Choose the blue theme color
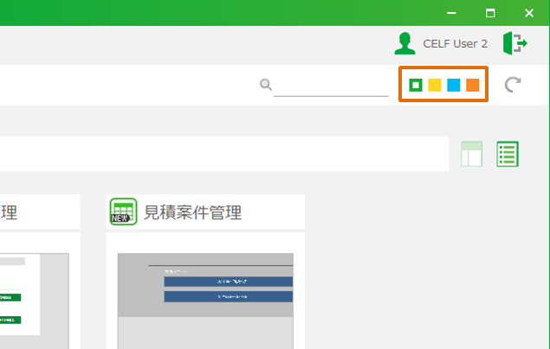550x349 pixels. coord(453,85)
